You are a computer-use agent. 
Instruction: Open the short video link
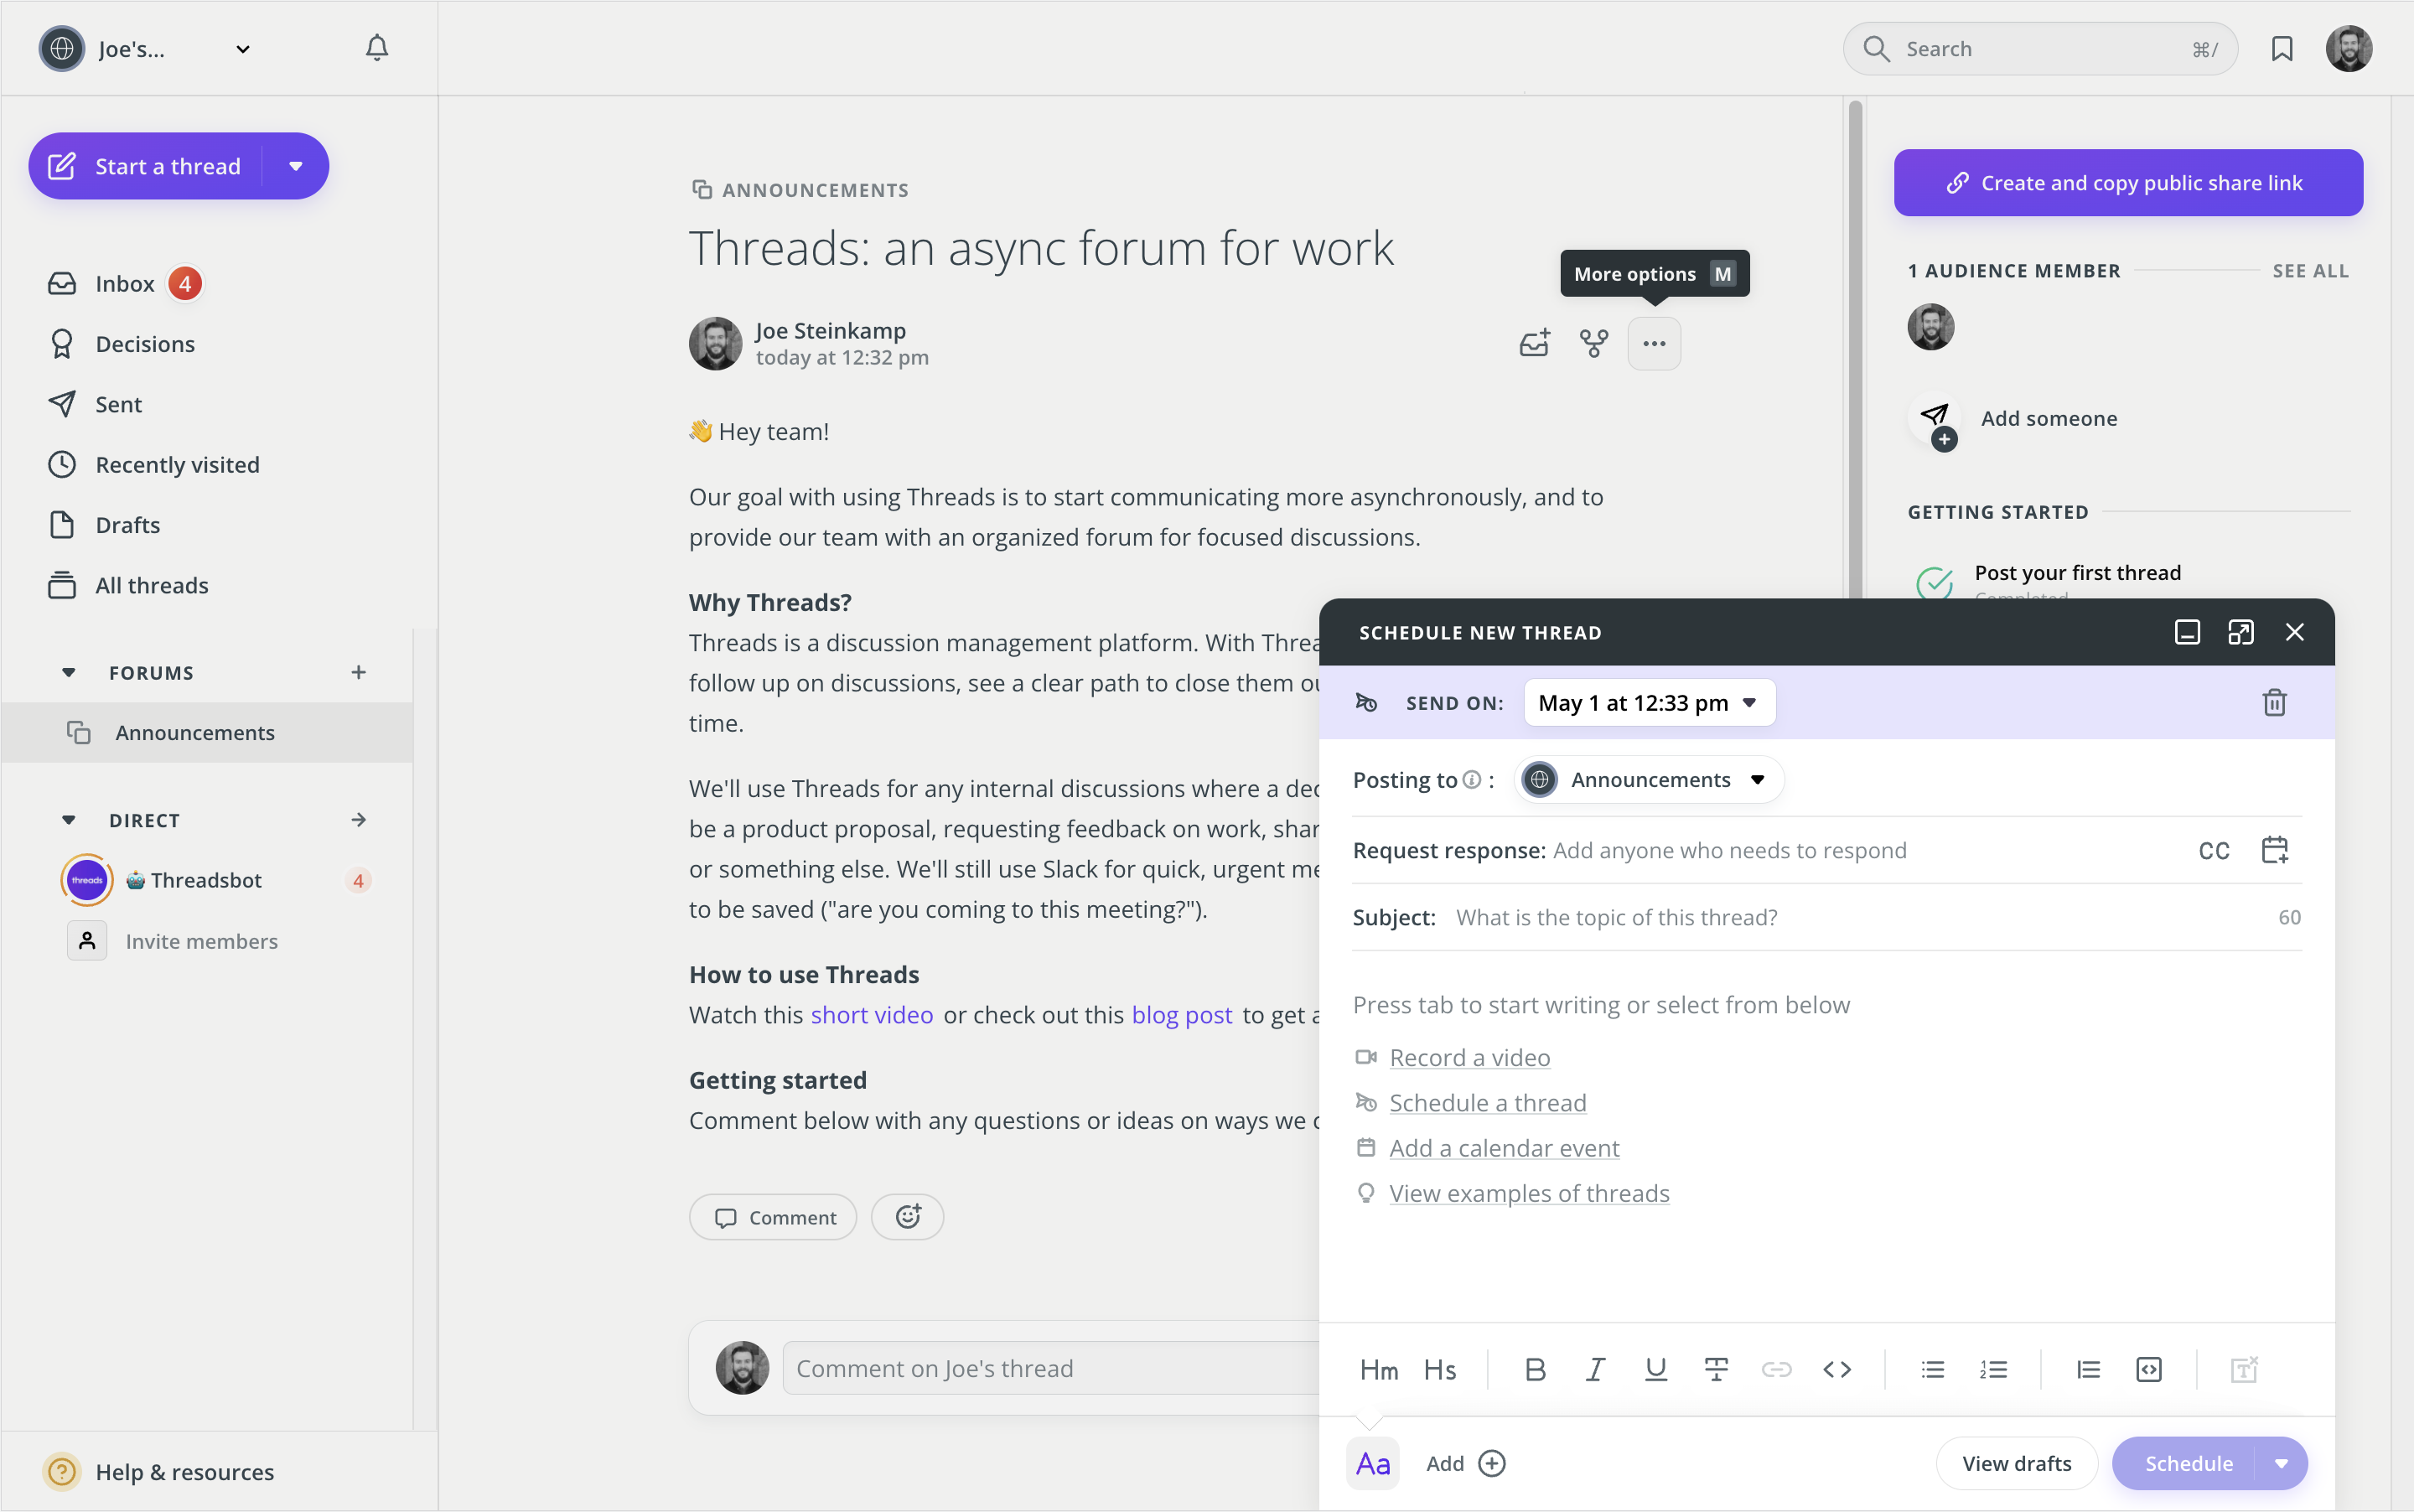tap(871, 1015)
